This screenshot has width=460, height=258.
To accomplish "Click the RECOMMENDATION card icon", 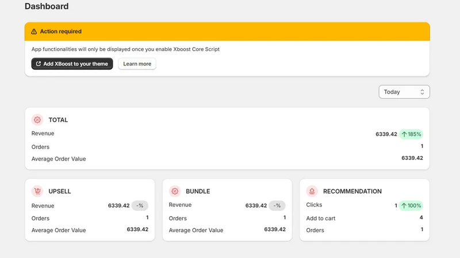I will tap(312, 191).
